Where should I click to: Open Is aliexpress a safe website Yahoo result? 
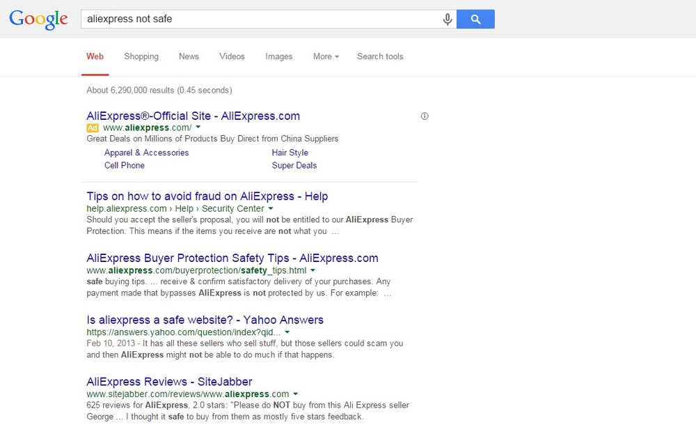tap(205, 320)
